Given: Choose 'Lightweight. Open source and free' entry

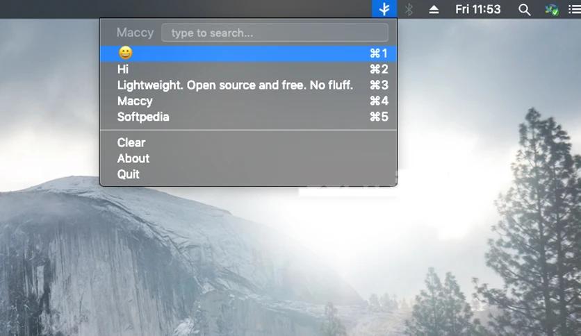Looking at the screenshot, I should [x=248, y=85].
